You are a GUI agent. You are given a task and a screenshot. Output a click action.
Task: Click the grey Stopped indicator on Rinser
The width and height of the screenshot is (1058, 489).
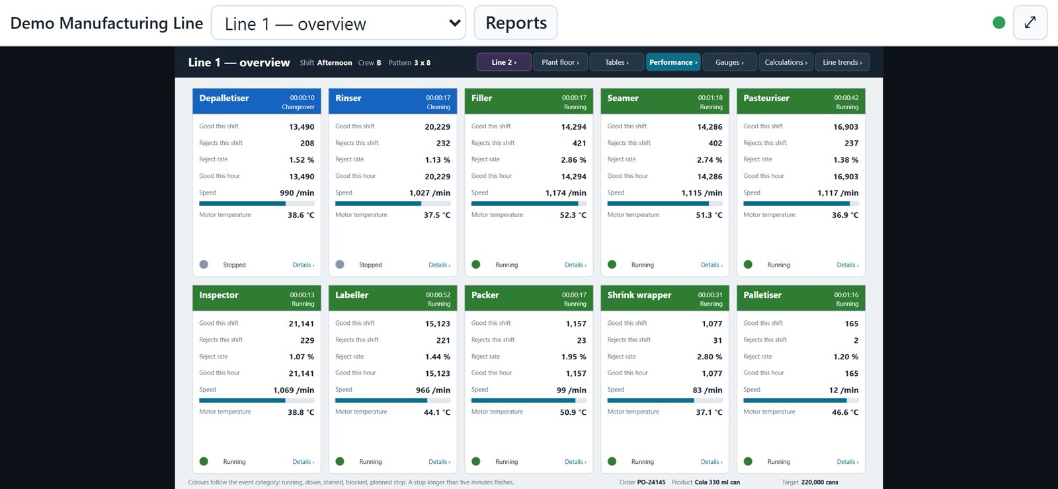340,265
